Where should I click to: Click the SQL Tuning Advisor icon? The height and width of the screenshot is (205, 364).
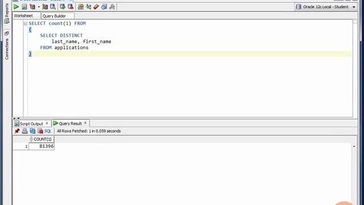(53, 7)
